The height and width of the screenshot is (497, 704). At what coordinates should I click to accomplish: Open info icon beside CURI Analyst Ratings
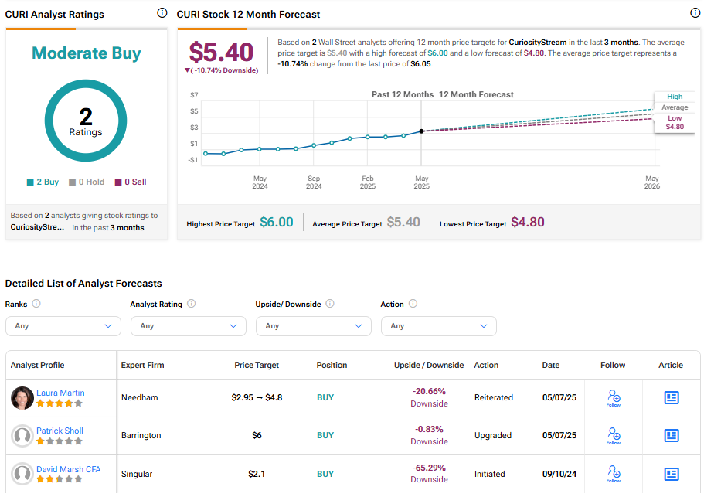pos(162,13)
